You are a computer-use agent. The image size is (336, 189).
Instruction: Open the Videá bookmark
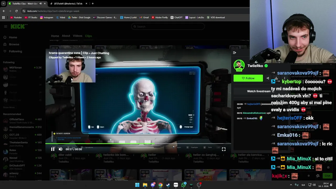(60, 18)
